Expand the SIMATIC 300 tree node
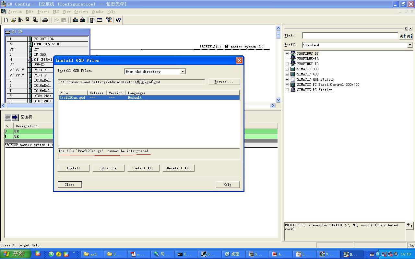Viewport: 415px width, 259px height. (x=287, y=69)
